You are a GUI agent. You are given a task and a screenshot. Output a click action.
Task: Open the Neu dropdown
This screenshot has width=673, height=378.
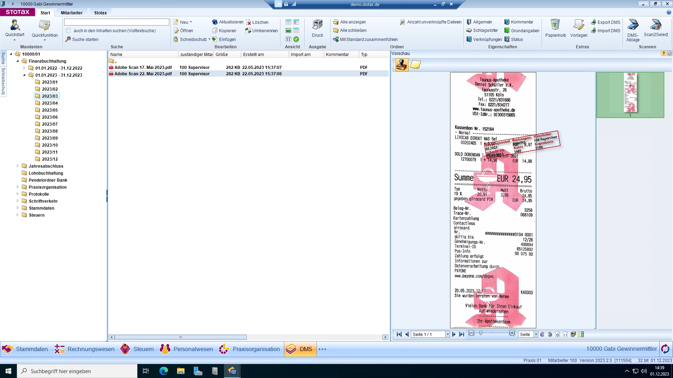click(183, 22)
